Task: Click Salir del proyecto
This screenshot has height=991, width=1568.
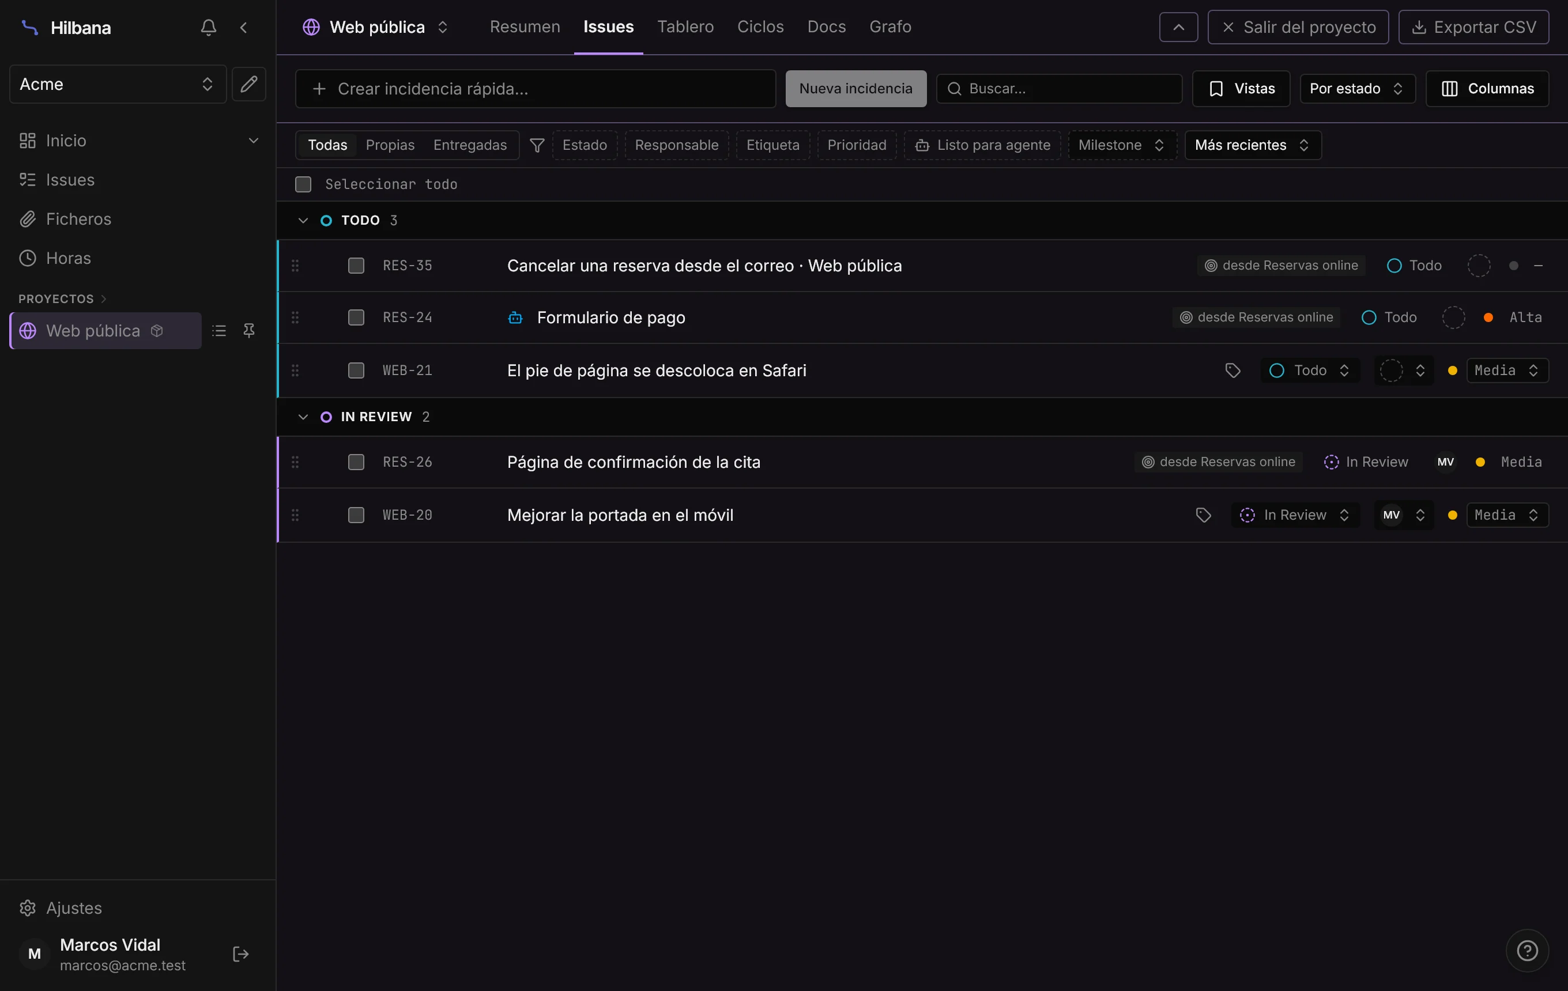Action: (1298, 27)
